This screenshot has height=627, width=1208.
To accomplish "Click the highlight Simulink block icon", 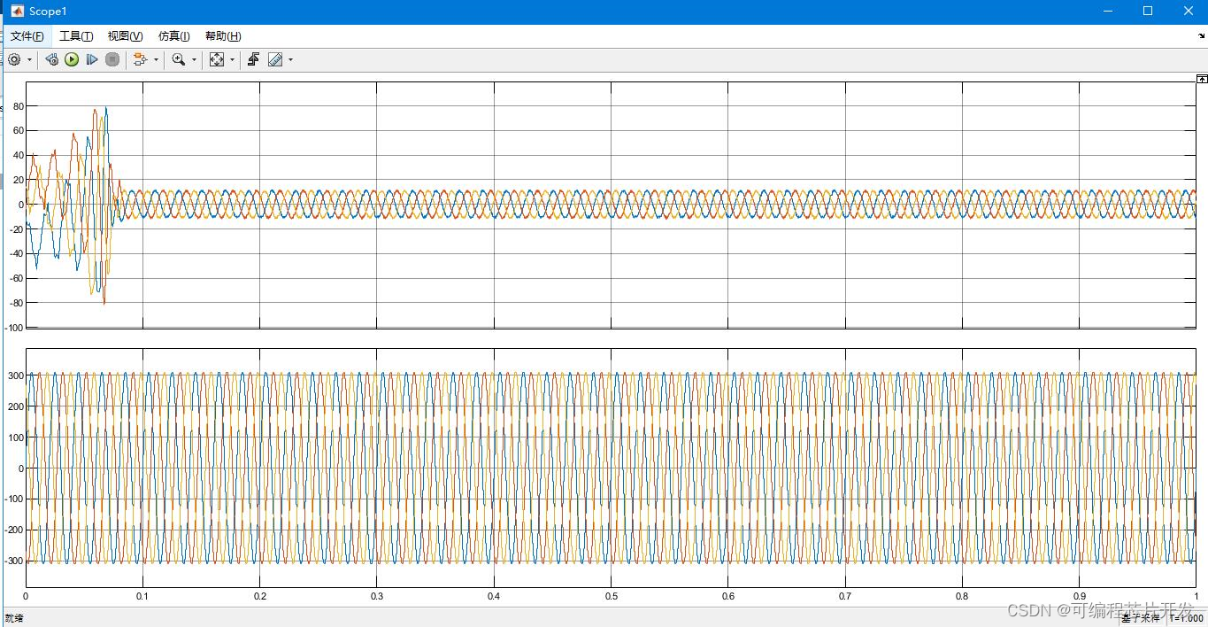I will pyautogui.click(x=140, y=59).
